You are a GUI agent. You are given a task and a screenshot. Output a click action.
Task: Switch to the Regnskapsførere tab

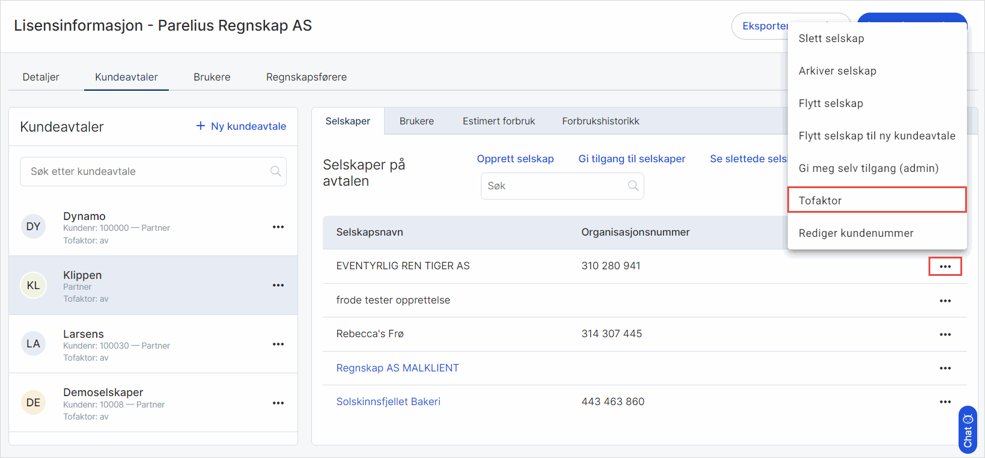point(306,77)
